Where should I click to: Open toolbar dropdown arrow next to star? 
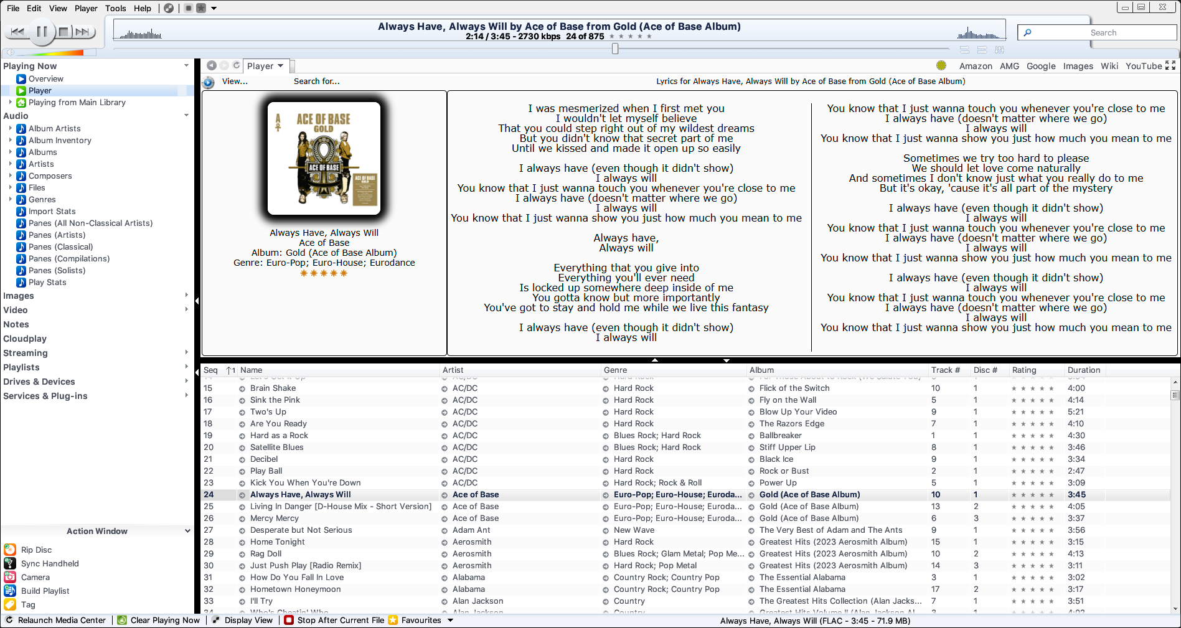214,8
